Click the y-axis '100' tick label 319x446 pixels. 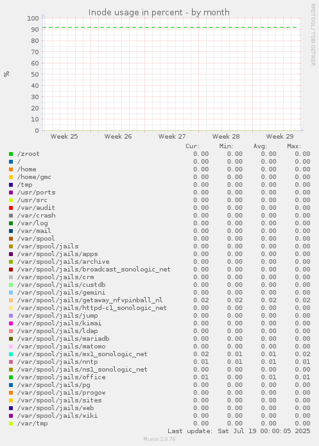coord(33,18)
